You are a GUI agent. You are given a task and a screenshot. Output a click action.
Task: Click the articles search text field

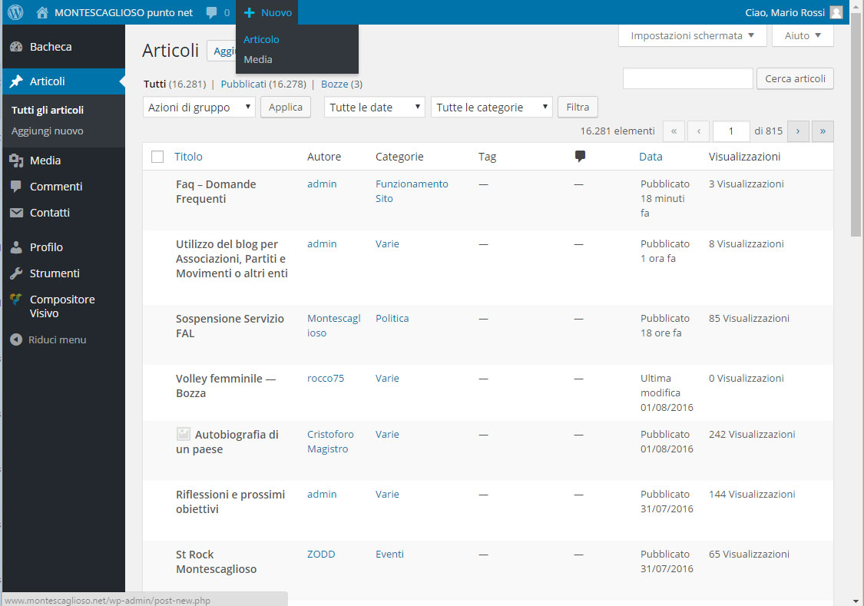pos(687,78)
